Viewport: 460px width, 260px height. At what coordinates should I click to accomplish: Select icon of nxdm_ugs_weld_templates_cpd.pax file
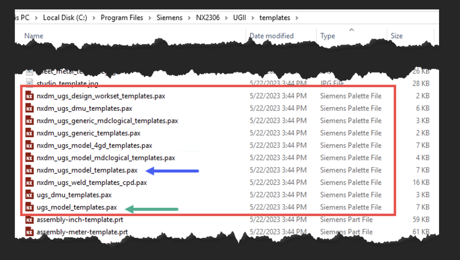tap(30, 182)
